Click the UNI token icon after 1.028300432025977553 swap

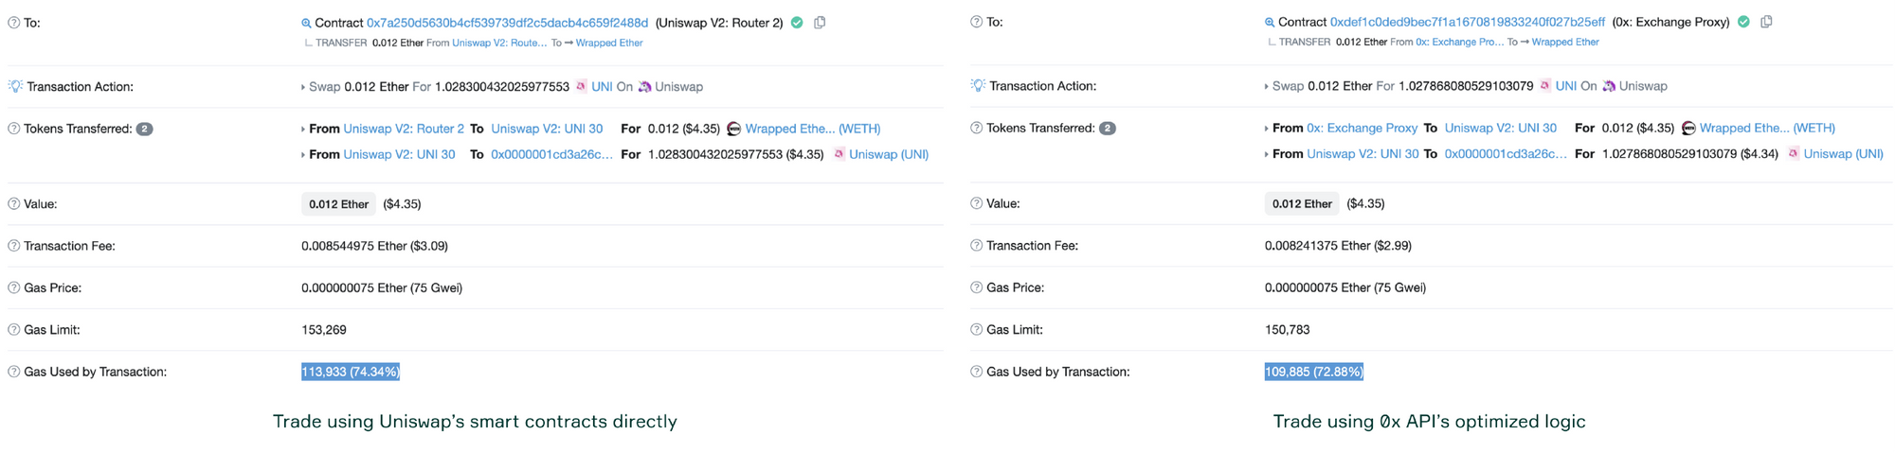[581, 86]
